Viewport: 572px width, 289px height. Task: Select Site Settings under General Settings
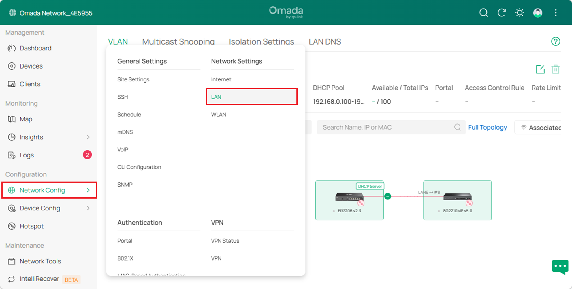pos(133,79)
